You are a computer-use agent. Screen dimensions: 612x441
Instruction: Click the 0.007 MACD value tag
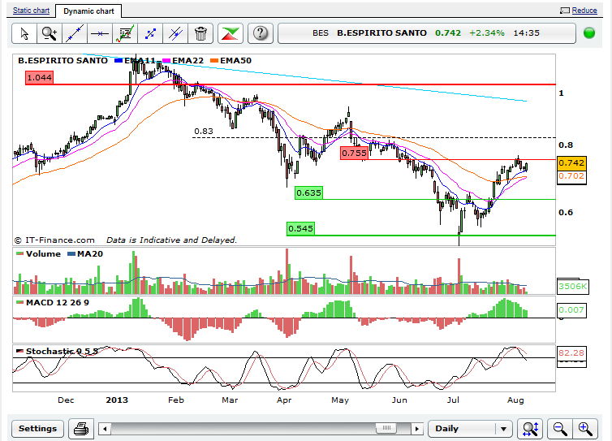point(571,310)
